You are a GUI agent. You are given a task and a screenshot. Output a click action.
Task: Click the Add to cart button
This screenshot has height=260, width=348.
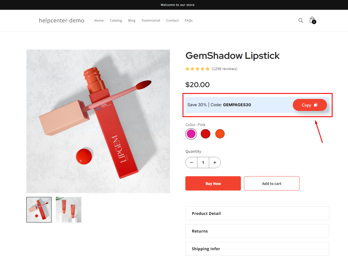click(271, 183)
